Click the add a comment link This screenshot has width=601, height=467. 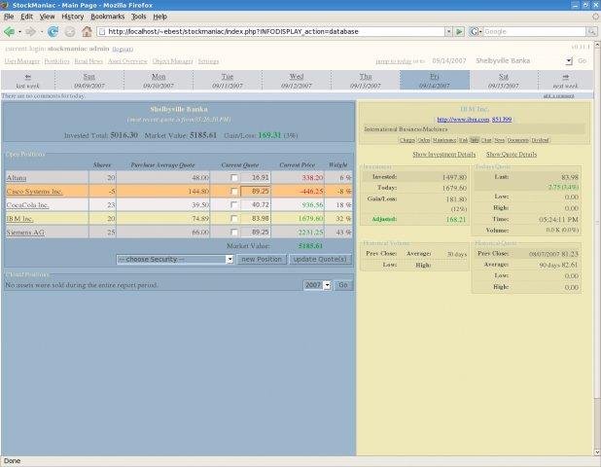pos(559,96)
